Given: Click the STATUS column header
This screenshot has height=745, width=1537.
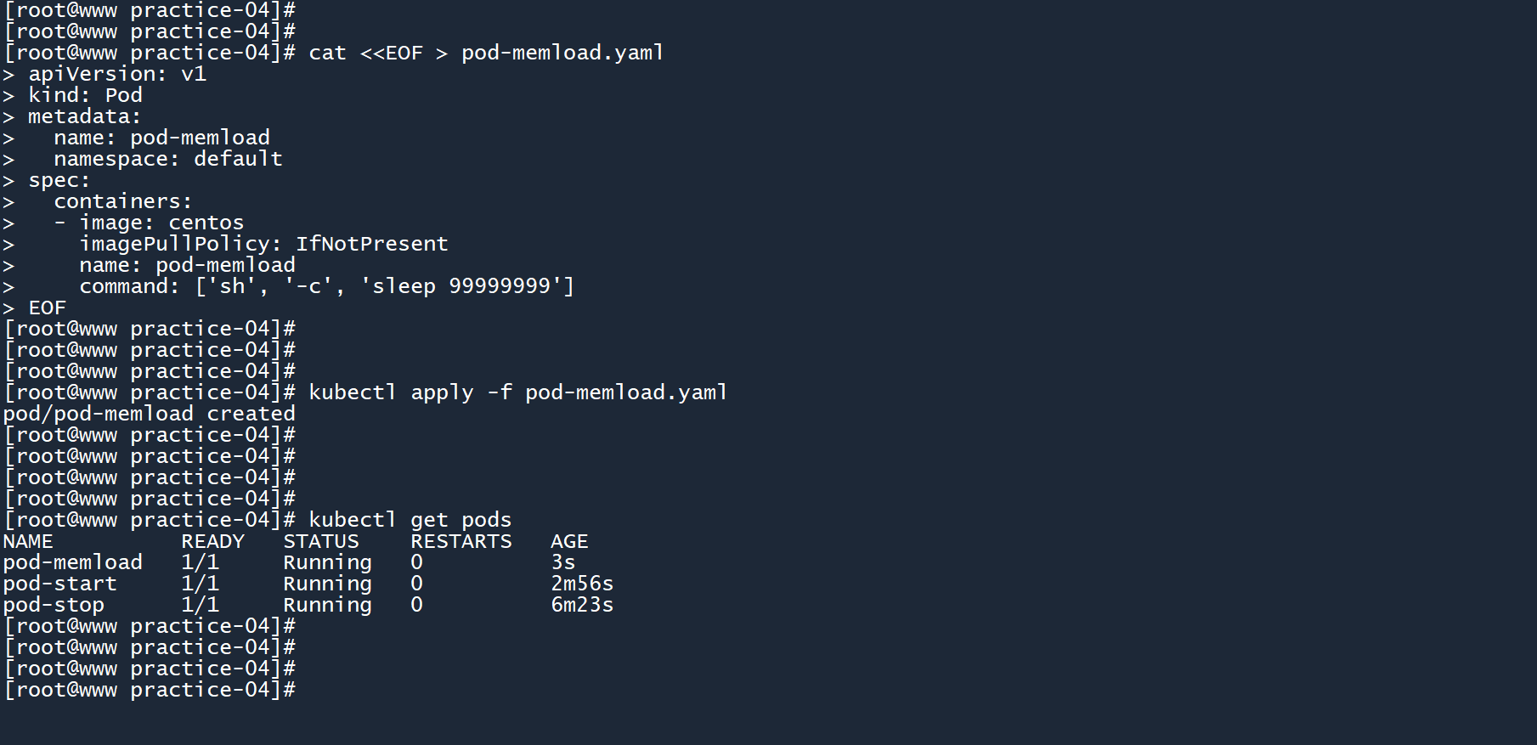Looking at the screenshot, I should tap(320, 541).
